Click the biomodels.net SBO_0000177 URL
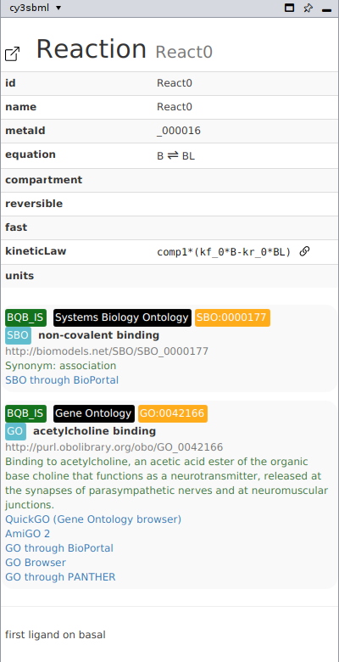The image size is (339, 662). pos(107,351)
